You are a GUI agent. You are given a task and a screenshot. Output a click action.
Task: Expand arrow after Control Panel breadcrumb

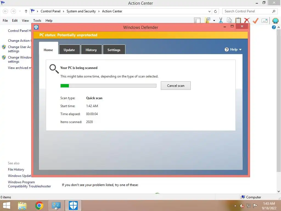pos(63,11)
